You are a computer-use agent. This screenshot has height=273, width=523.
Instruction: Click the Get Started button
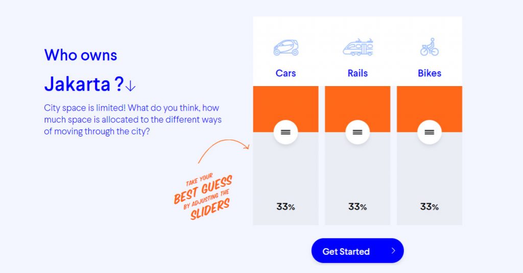pos(358,251)
